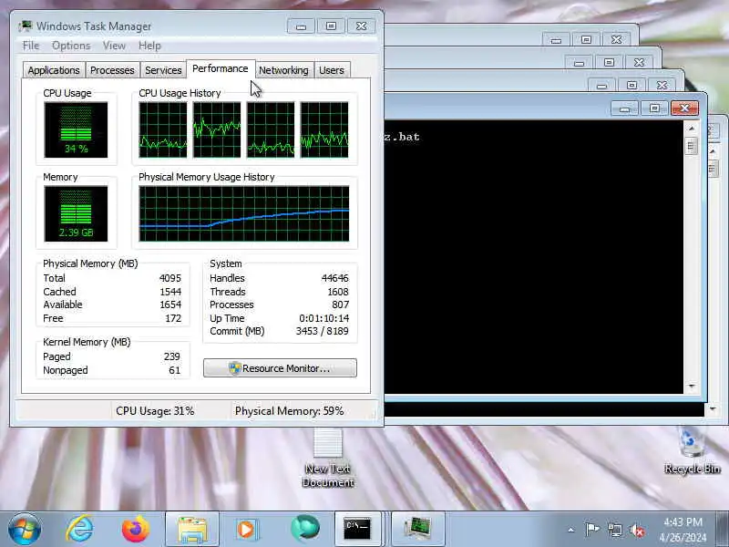
Task: Click the Available memory value 1654
Action: pos(170,304)
